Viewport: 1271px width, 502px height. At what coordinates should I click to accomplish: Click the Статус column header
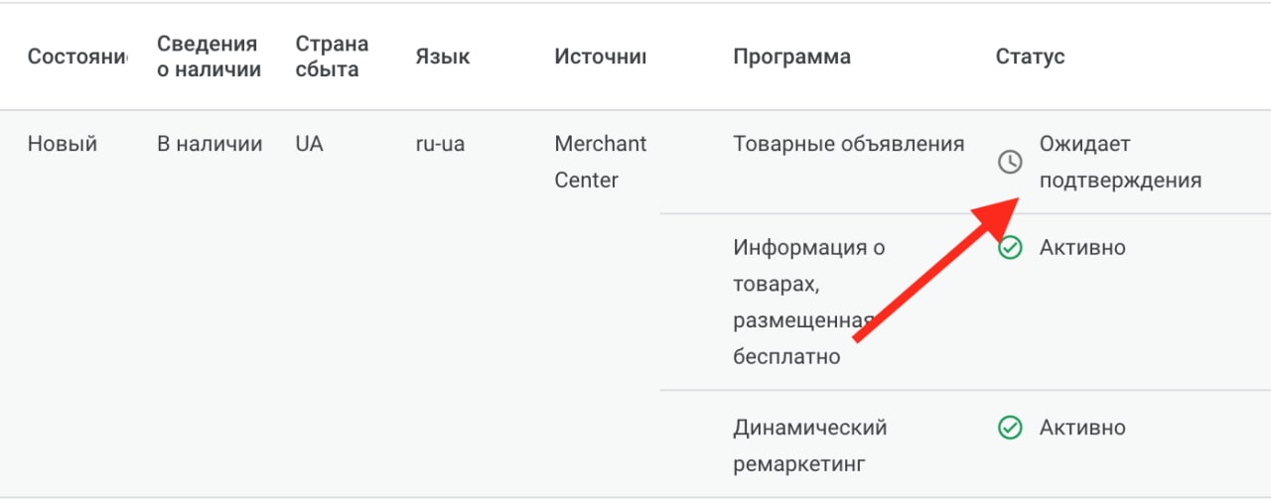[1030, 57]
